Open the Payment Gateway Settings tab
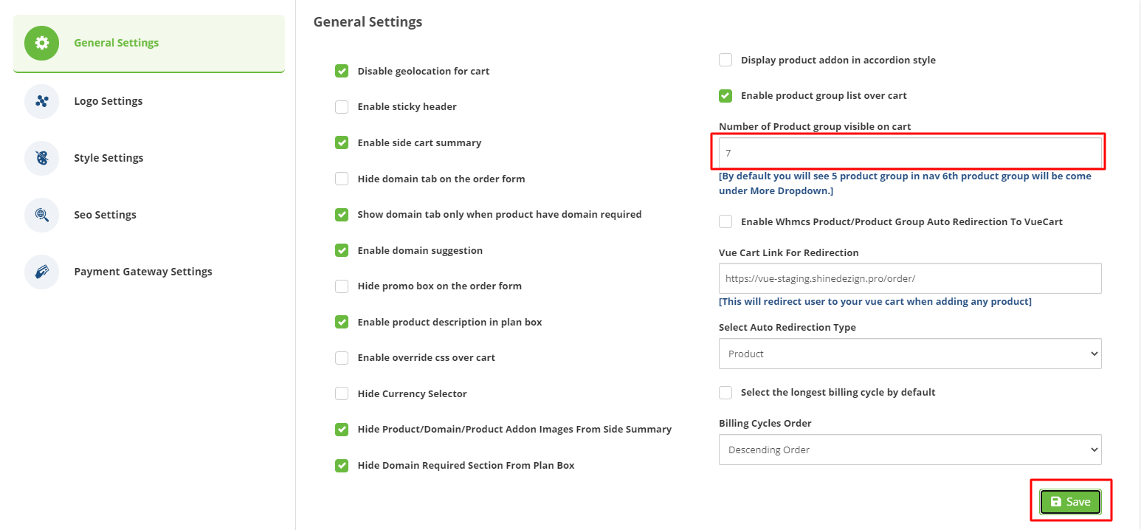Viewport: 1141px width, 530px height. pyautogui.click(x=149, y=272)
